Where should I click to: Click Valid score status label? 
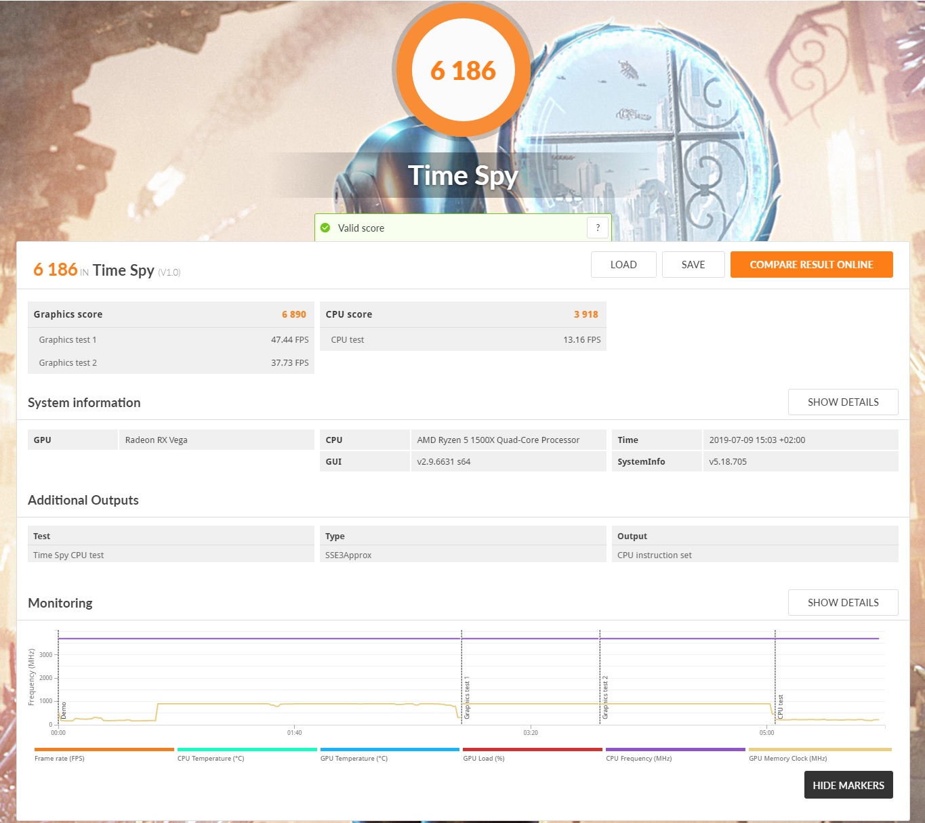pyautogui.click(x=361, y=228)
